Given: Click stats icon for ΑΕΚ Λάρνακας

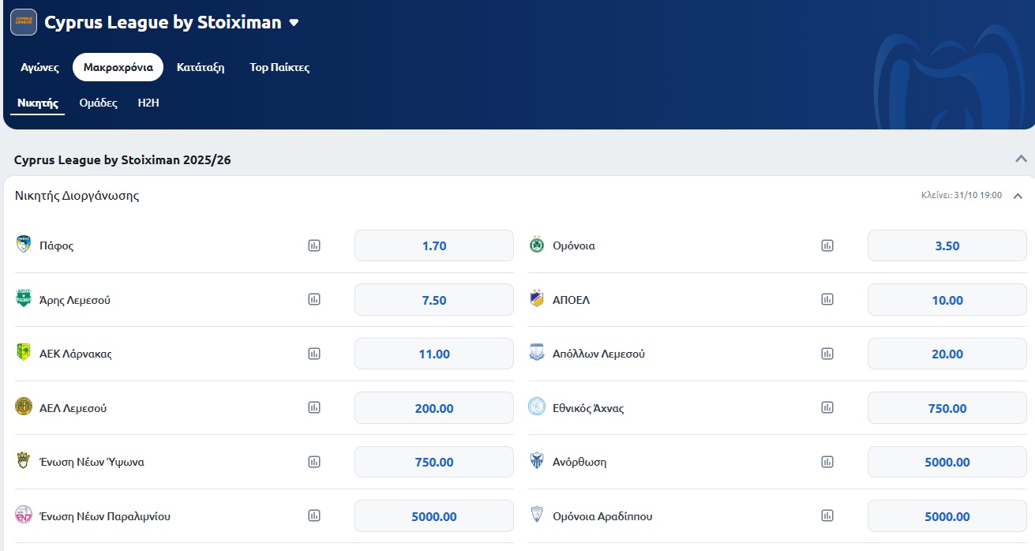Looking at the screenshot, I should click(314, 354).
